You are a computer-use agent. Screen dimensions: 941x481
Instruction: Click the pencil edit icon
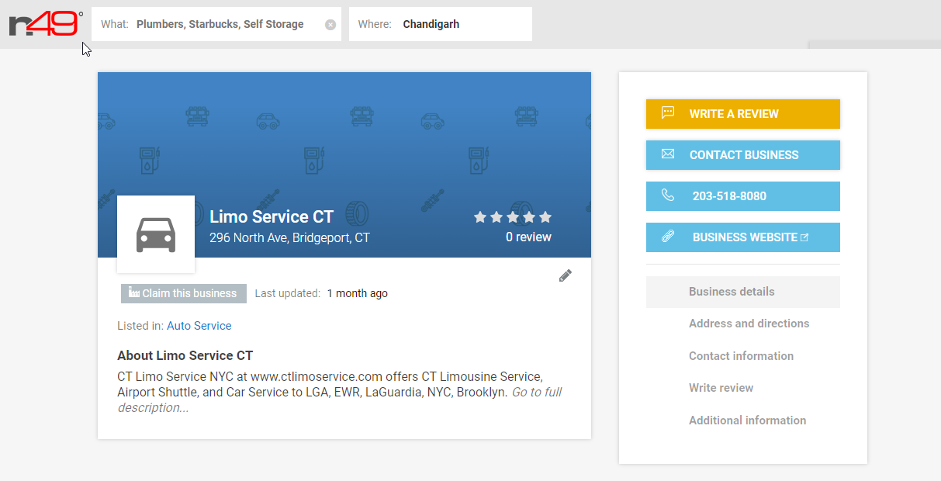tap(566, 275)
